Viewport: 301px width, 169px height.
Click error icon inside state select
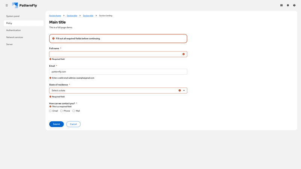coord(179,91)
